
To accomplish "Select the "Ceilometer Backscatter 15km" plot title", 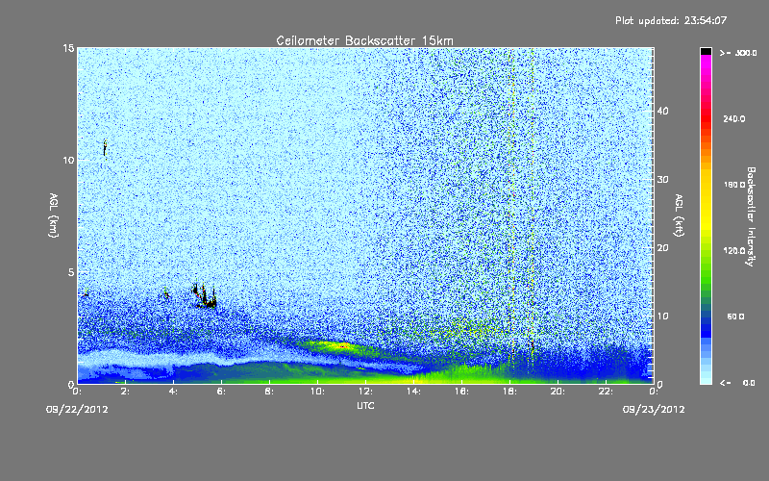I will tap(365, 40).
